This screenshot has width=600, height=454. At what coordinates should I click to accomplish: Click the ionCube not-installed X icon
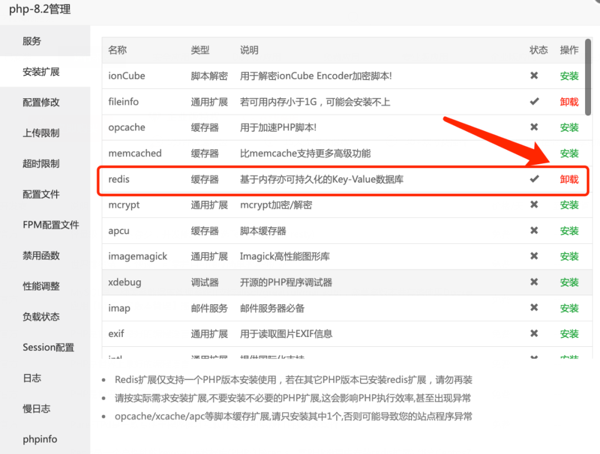pos(534,76)
